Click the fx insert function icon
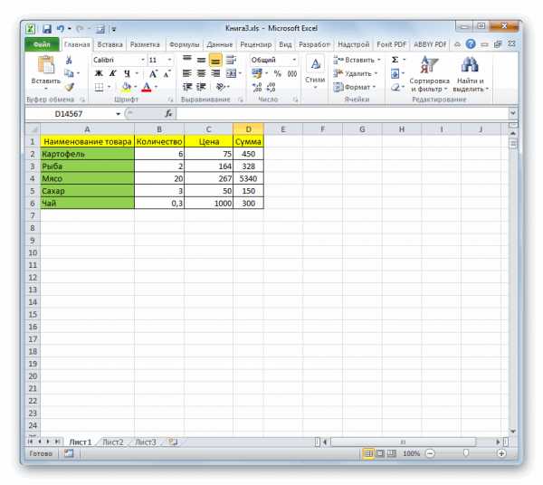The image size is (543, 485). point(168,113)
